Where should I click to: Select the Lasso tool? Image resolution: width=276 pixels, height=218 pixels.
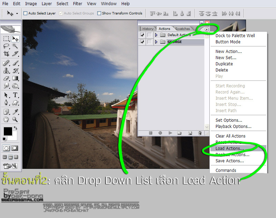(x=6, y=46)
